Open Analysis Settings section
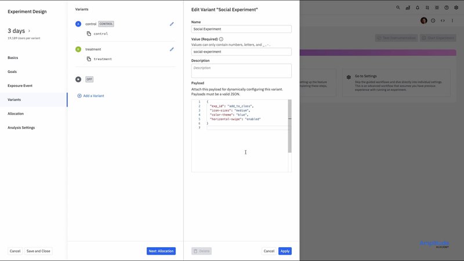The height and width of the screenshot is (261, 464). point(21,127)
